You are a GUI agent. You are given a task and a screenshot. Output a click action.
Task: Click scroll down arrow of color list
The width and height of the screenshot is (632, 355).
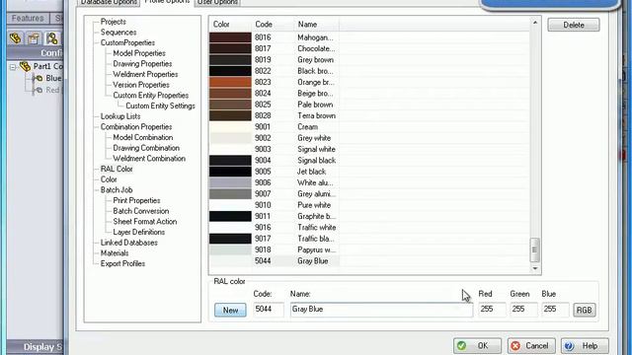[535, 268]
